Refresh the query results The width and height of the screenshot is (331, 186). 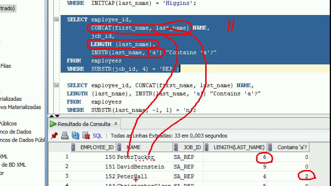pyautogui.click(x=75, y=136)
